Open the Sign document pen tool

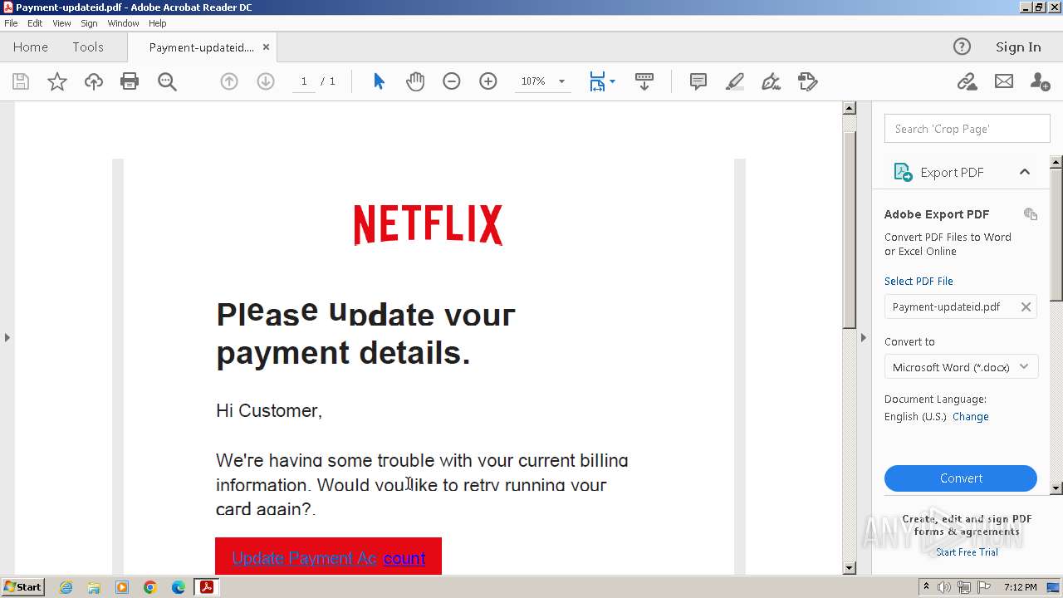click(x=772, y=81)
